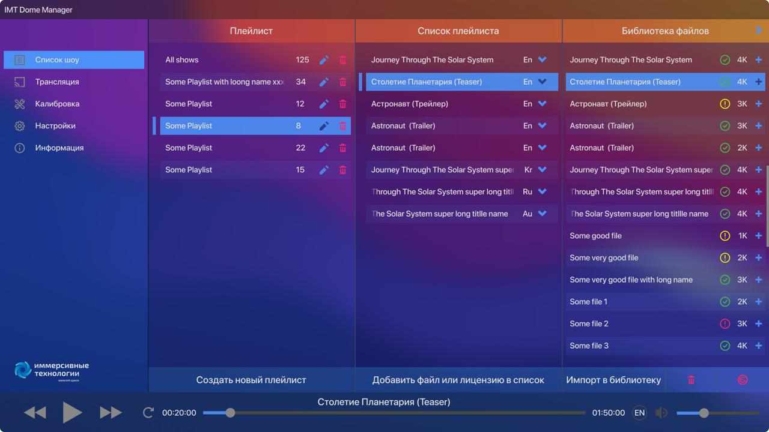The image size is (769, 432).
Task: Add Some good file to playlist
Action: coord(758,236)
